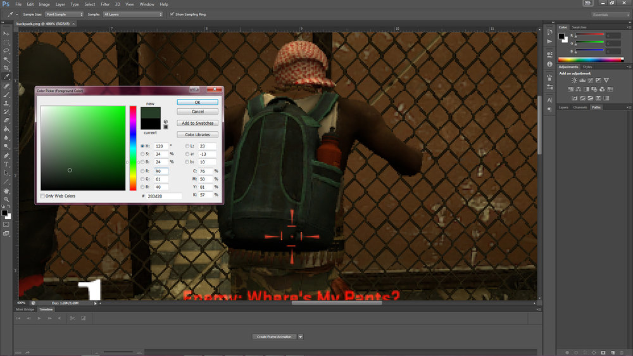
Task: Cancel the Color Picker dialog
Action: [x=197, y=111]
